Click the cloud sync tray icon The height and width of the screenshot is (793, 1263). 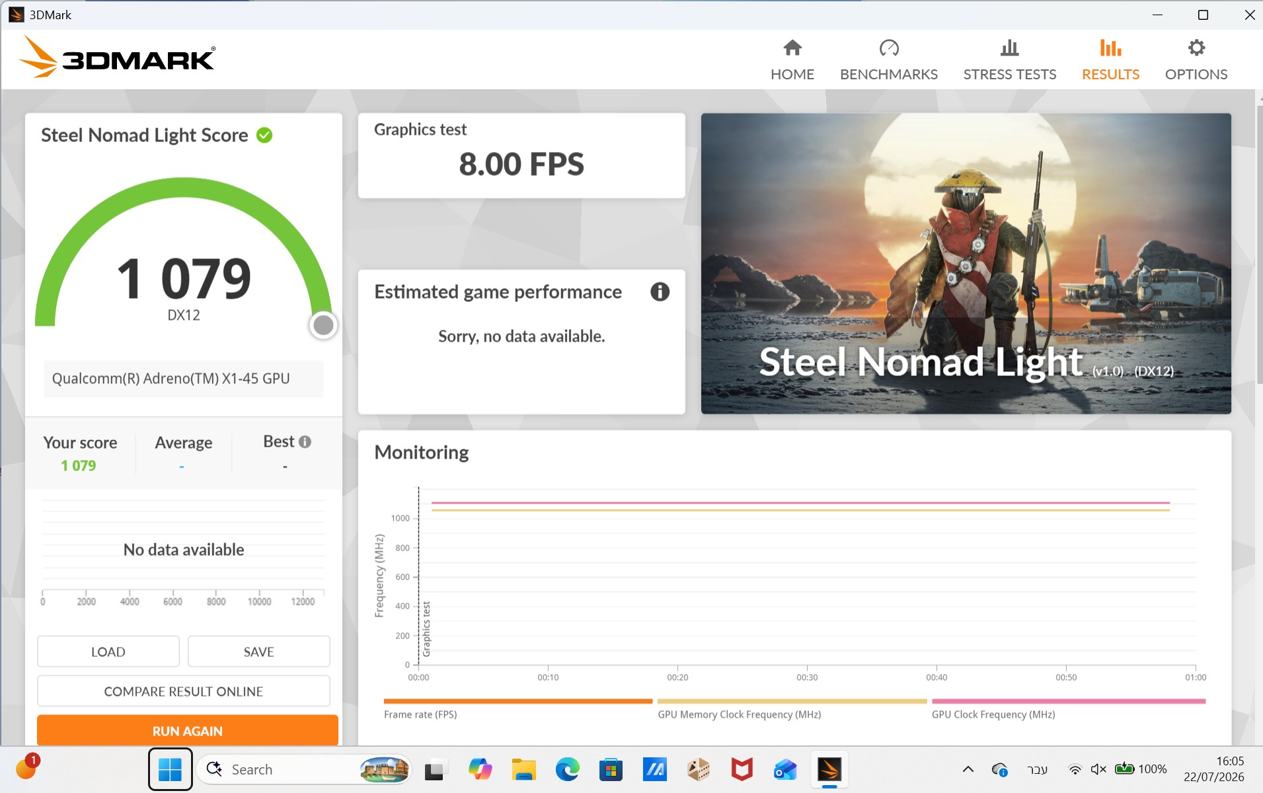pyautogui.click(x=999, y=769)
